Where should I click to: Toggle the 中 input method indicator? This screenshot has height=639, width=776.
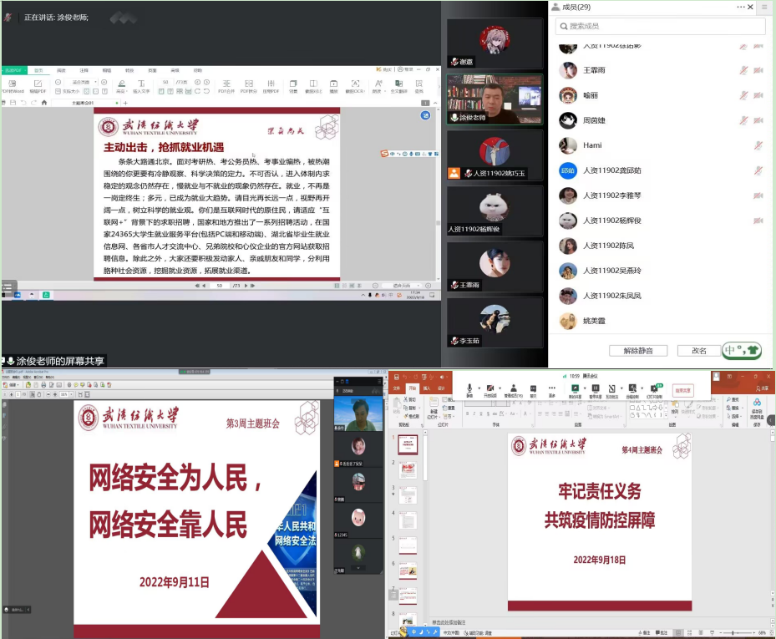point(732,351)
